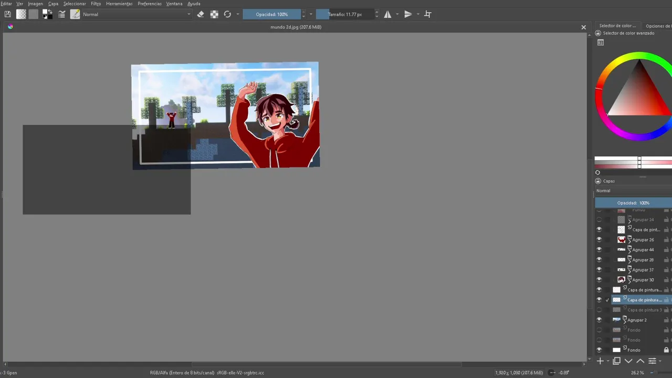Open layer properties icon at panel bottom

point(652,361)
